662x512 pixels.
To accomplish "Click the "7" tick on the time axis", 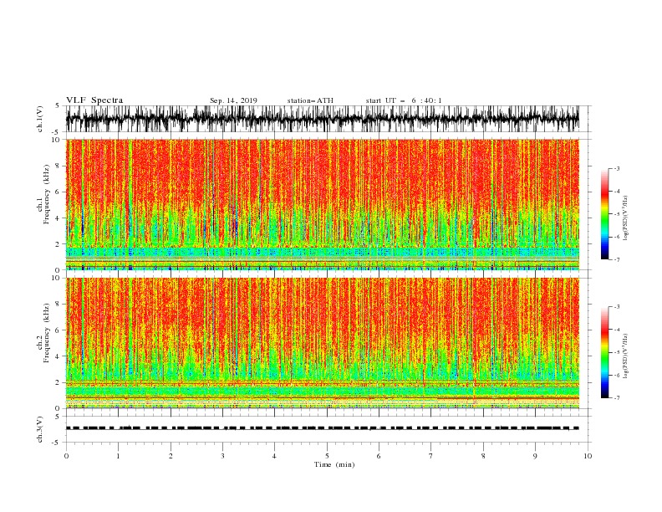I will coord(430,456).
